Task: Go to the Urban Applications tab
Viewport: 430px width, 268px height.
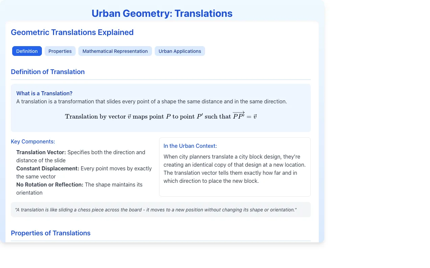Action: coord(180,51)
